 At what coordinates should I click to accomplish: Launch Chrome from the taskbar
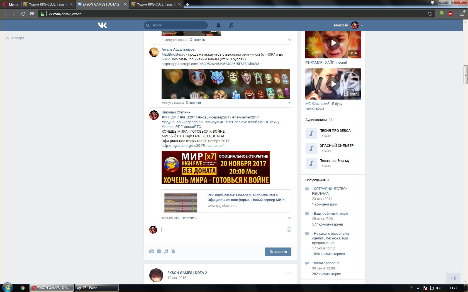(x=23, y=288)
